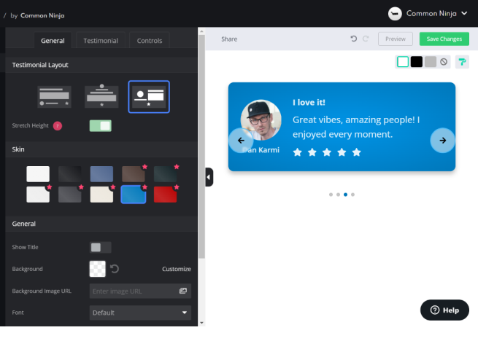
Task: Click the Background Image URL input field
Action: [140, 291]
